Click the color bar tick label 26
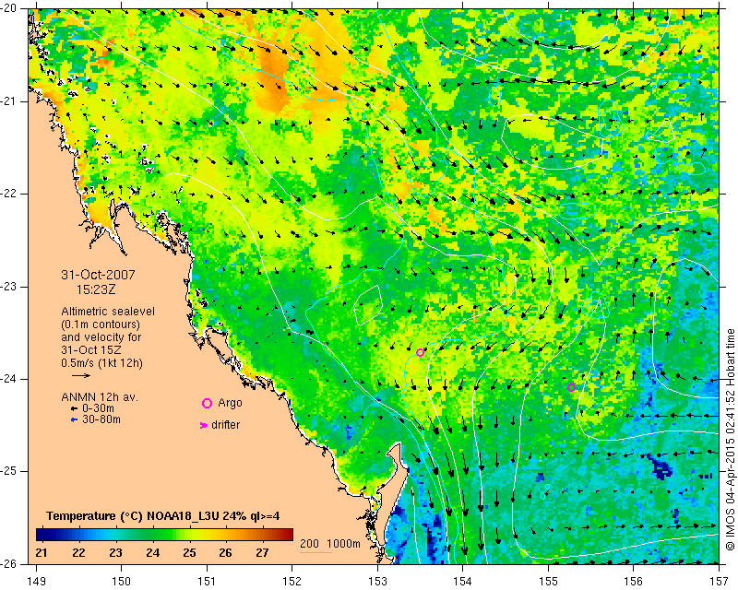The image size is (738, 590). click(x=225, y=552)
